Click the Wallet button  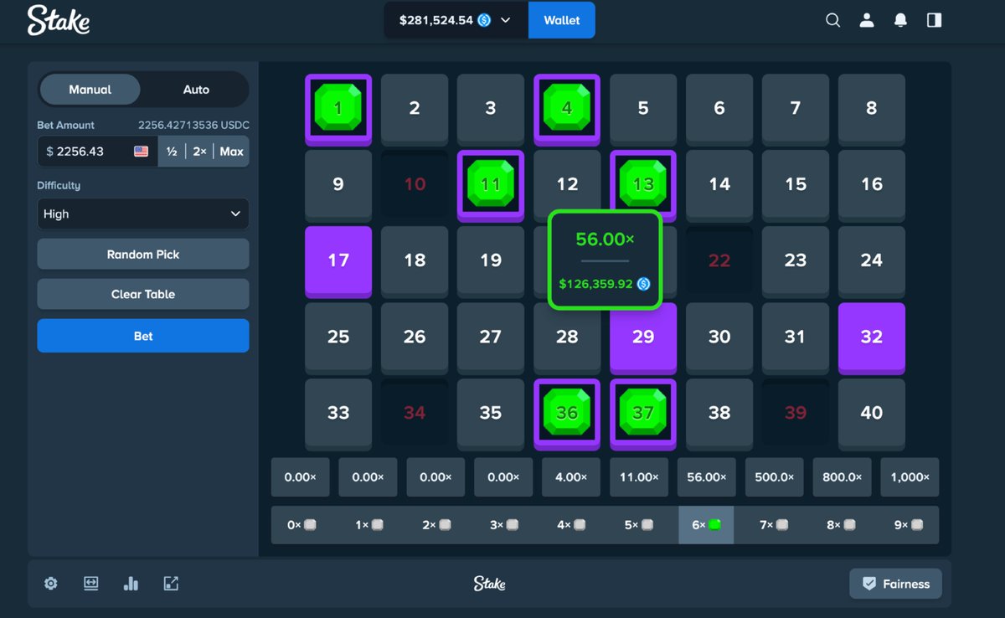point(562,20)
